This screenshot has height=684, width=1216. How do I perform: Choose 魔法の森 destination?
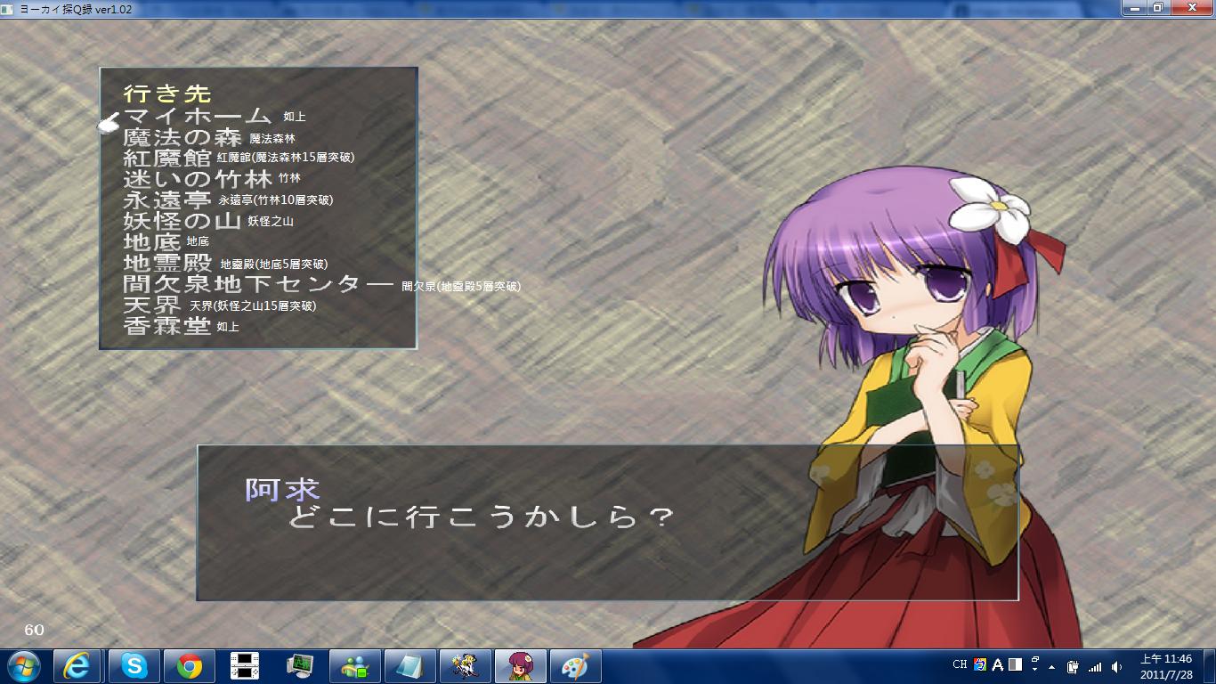point(182,137)
